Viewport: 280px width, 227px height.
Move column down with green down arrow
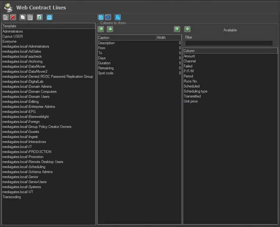(x=110, y=29)
